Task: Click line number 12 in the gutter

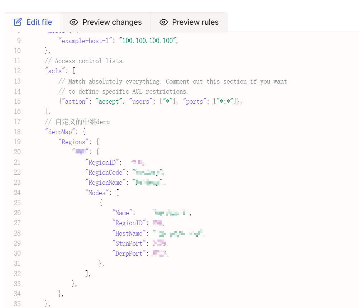Action: [17, 71]
